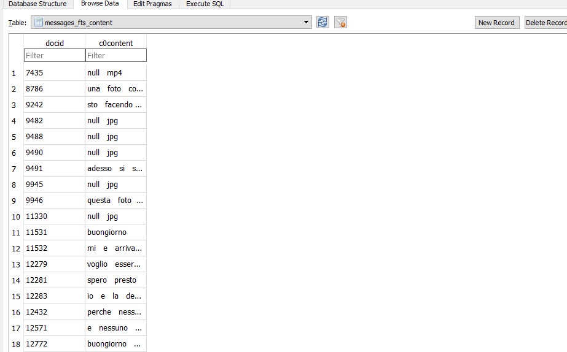Viewport: 567px width, 352px height.
Task: Select the docid cell 9945
Action: pyautogui.click(x=55, y=184)
